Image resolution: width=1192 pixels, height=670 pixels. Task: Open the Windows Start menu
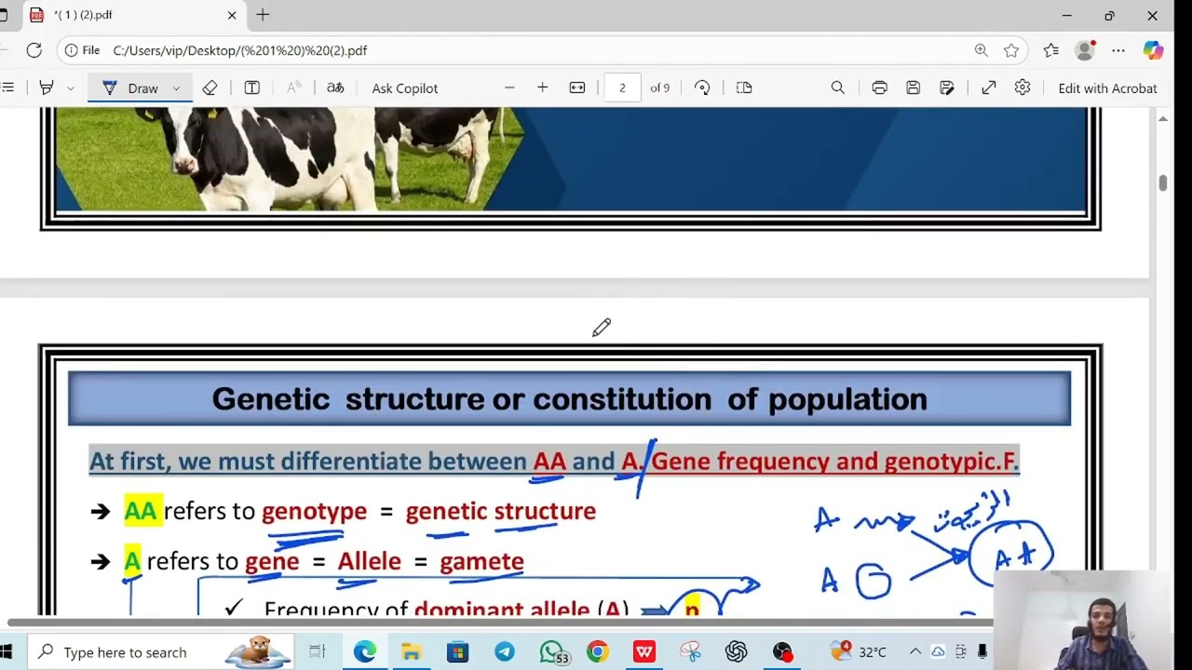5,652
